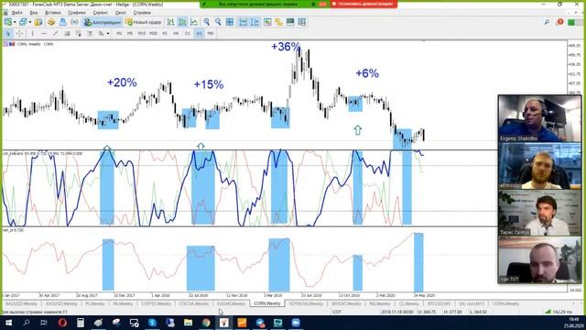The height and width of the screenshot is (330, 586).
Task: Switch chart to candlesticks type
Action: [x=182, y=22]
